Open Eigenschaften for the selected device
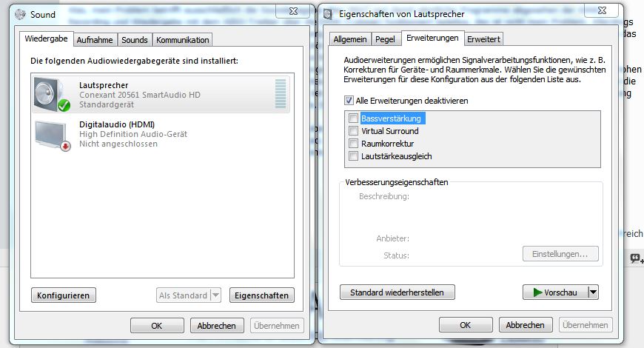 (261, 295)
